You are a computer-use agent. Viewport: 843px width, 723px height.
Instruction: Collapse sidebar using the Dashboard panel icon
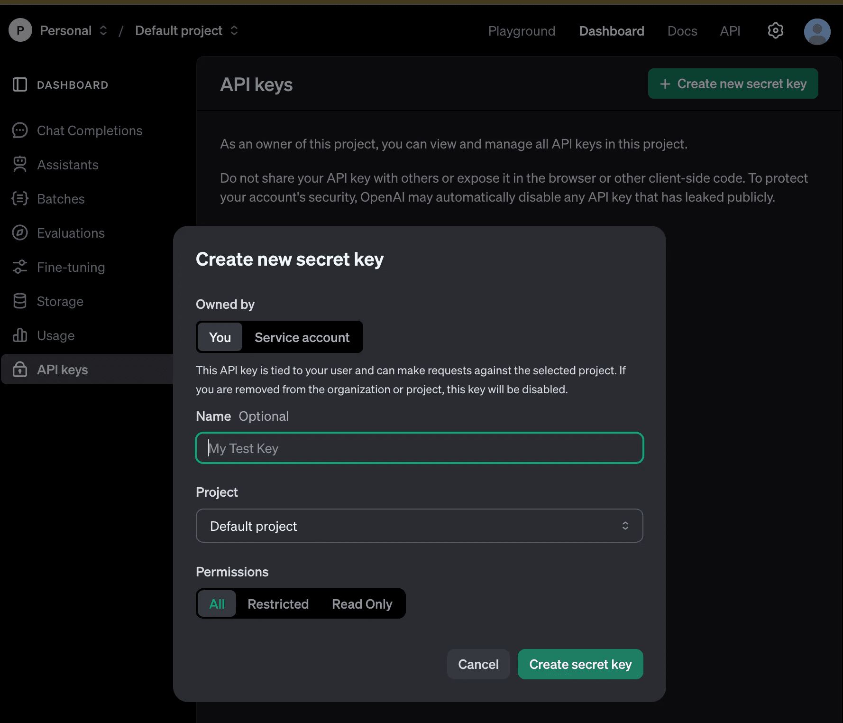click(x=20, y=85)
